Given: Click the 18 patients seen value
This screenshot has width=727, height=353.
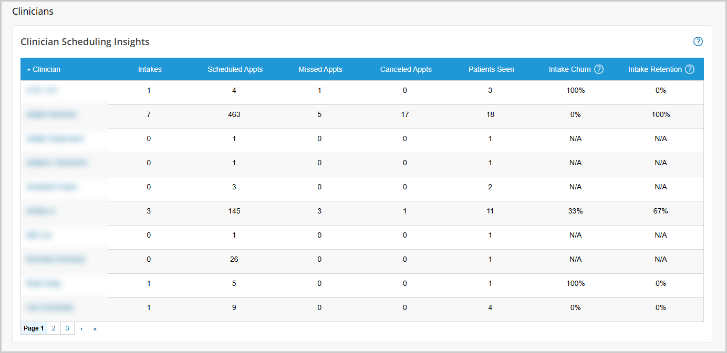Looking at the screenshot, I should [x=490, y=114].
